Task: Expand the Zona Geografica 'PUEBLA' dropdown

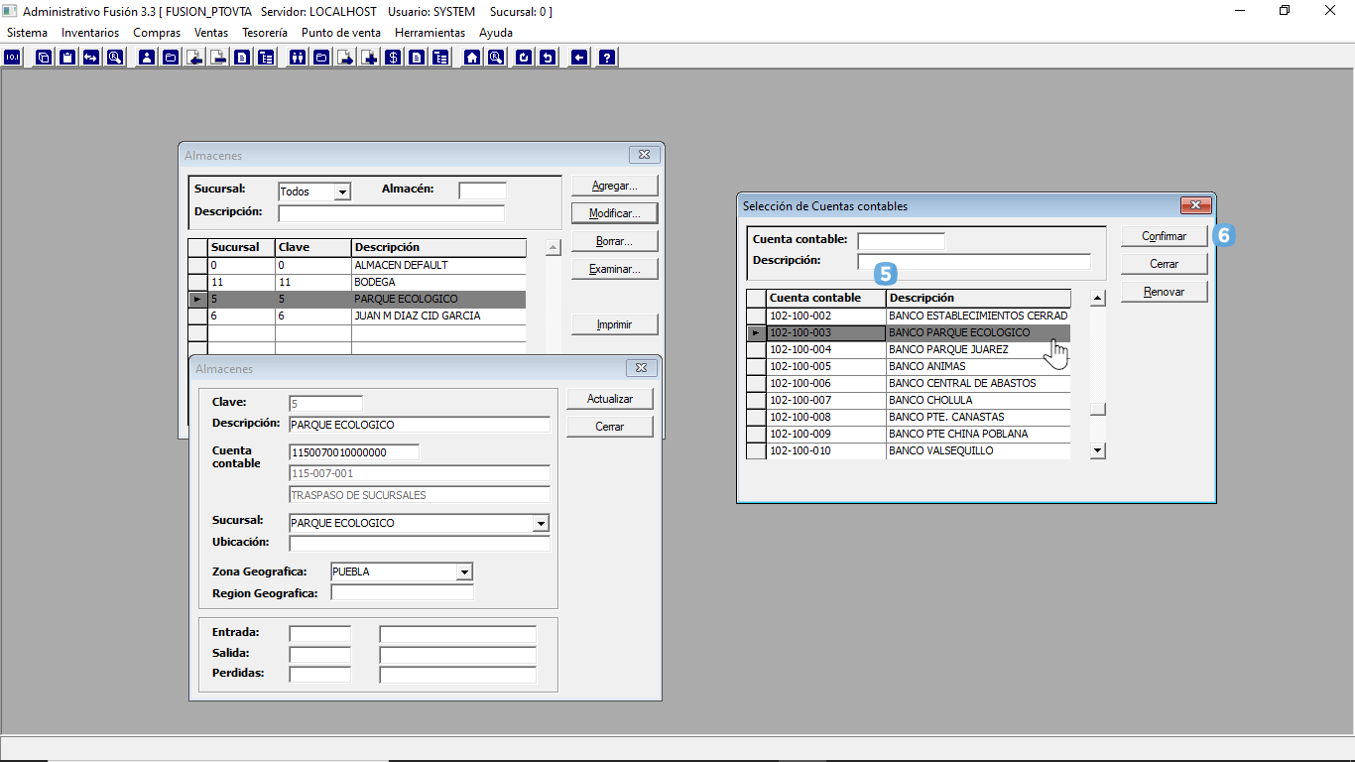Action: click(464, 571)
